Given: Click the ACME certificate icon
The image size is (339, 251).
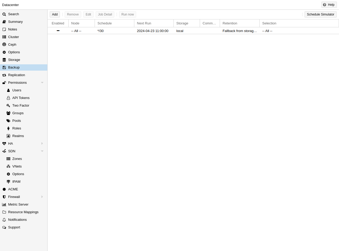Looking at the screenshot, I should coord(4,189).
